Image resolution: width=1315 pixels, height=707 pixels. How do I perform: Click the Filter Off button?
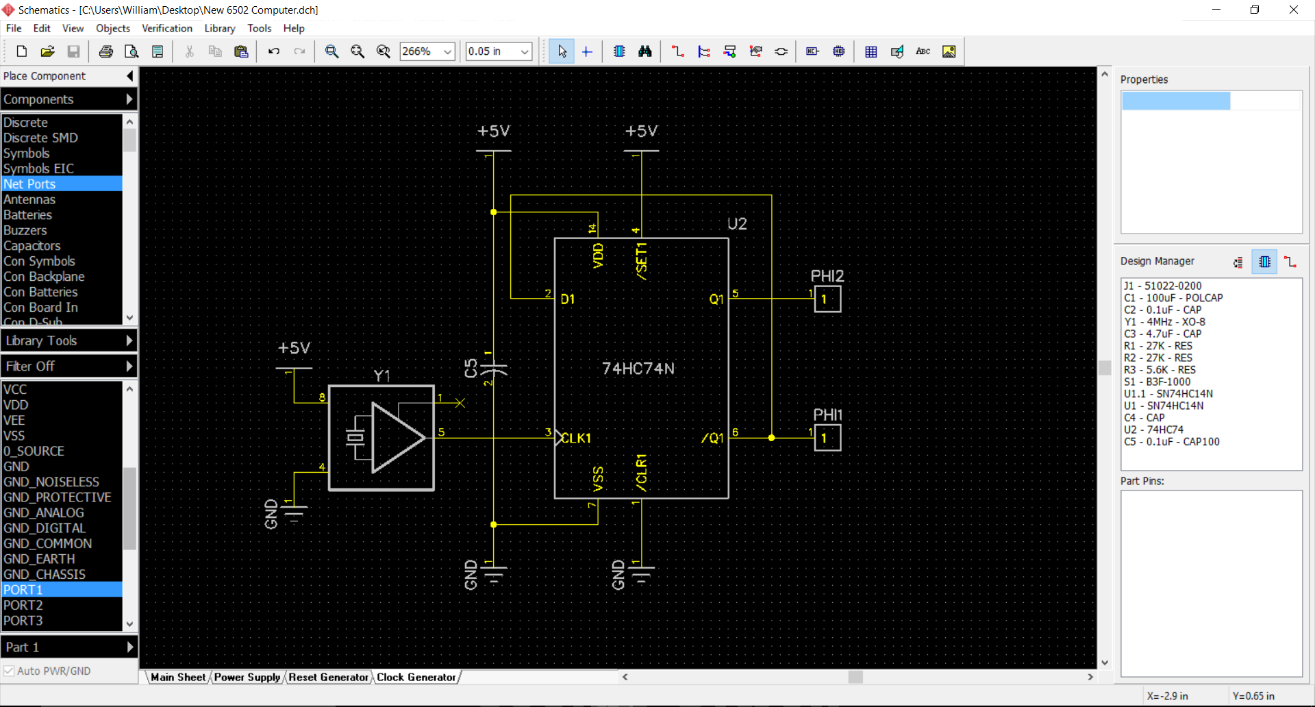tap(68, 366)
